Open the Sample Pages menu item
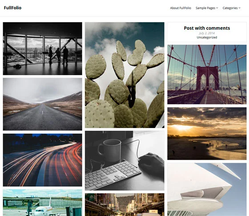This screenshot has width=249, height=216. tap(205, 8)
